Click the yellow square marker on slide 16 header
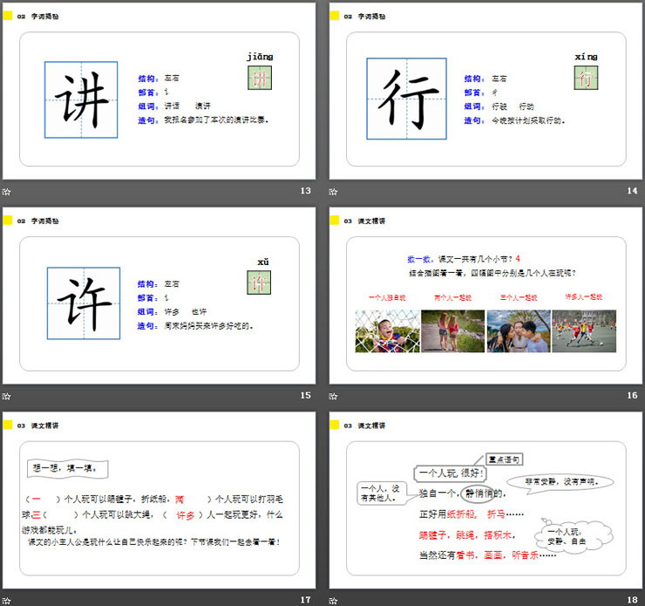This screenshot has height=606, width=645. (335, 220)
